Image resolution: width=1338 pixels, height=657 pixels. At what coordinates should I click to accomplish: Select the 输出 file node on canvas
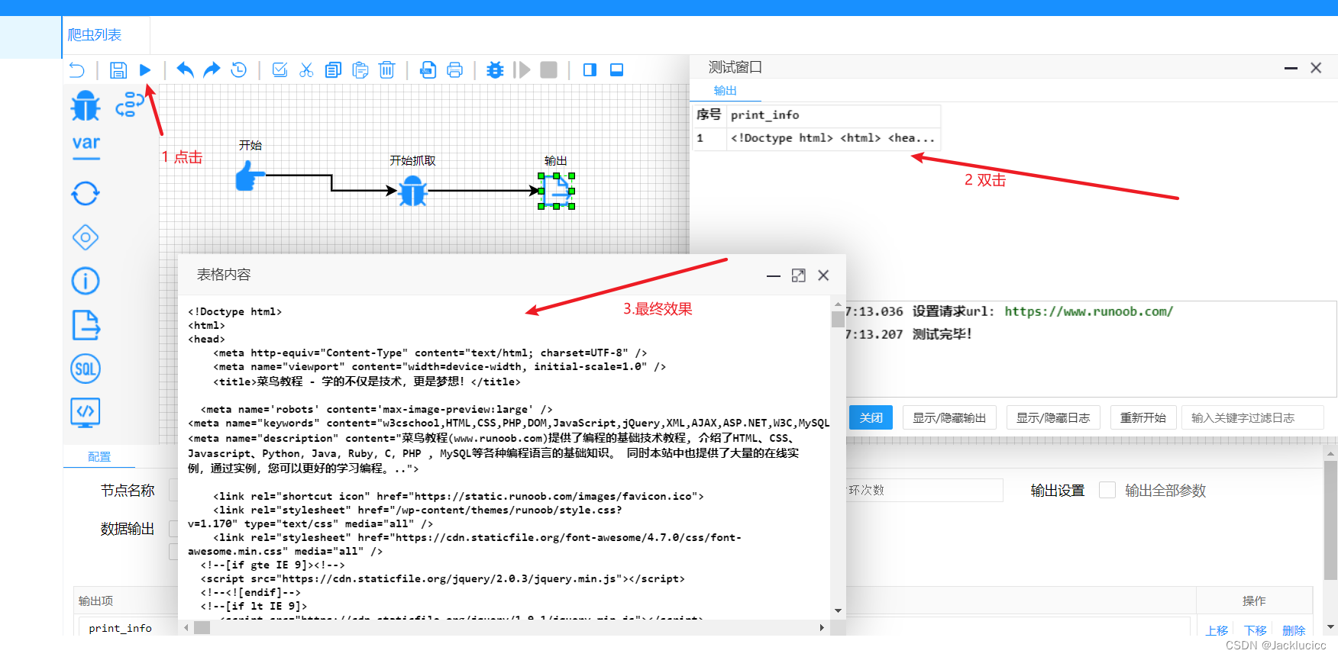(x=557, y=191)
